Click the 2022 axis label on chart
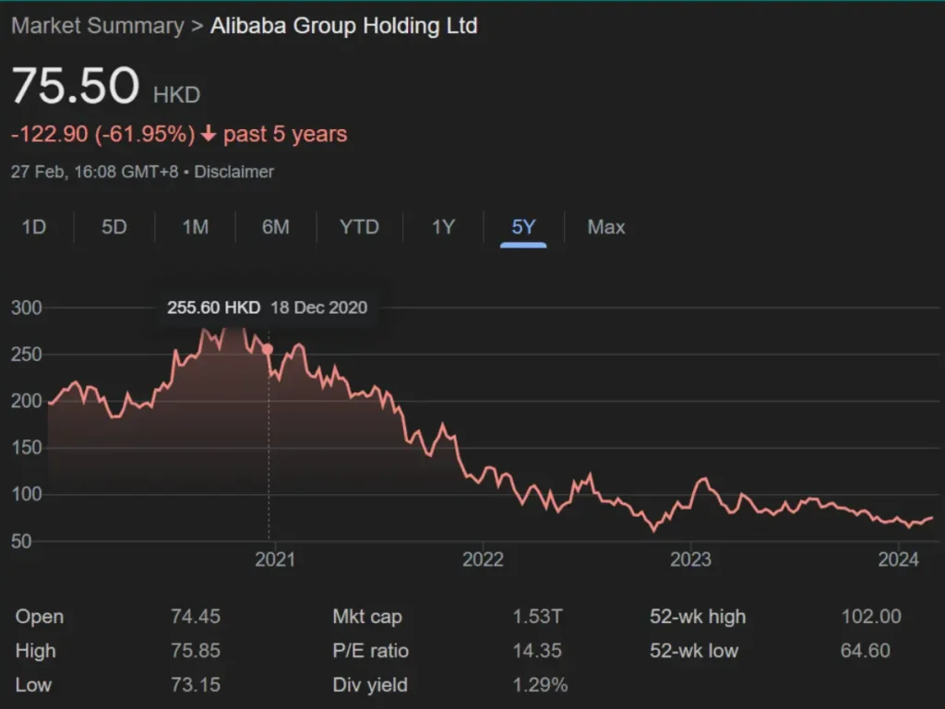Image resolution: width=945 pixels, height=709 pixels. [x=484, y=559]
